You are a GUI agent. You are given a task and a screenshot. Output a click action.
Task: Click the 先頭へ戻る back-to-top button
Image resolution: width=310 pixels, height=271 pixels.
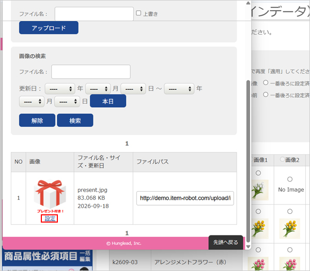pos(226,242)
